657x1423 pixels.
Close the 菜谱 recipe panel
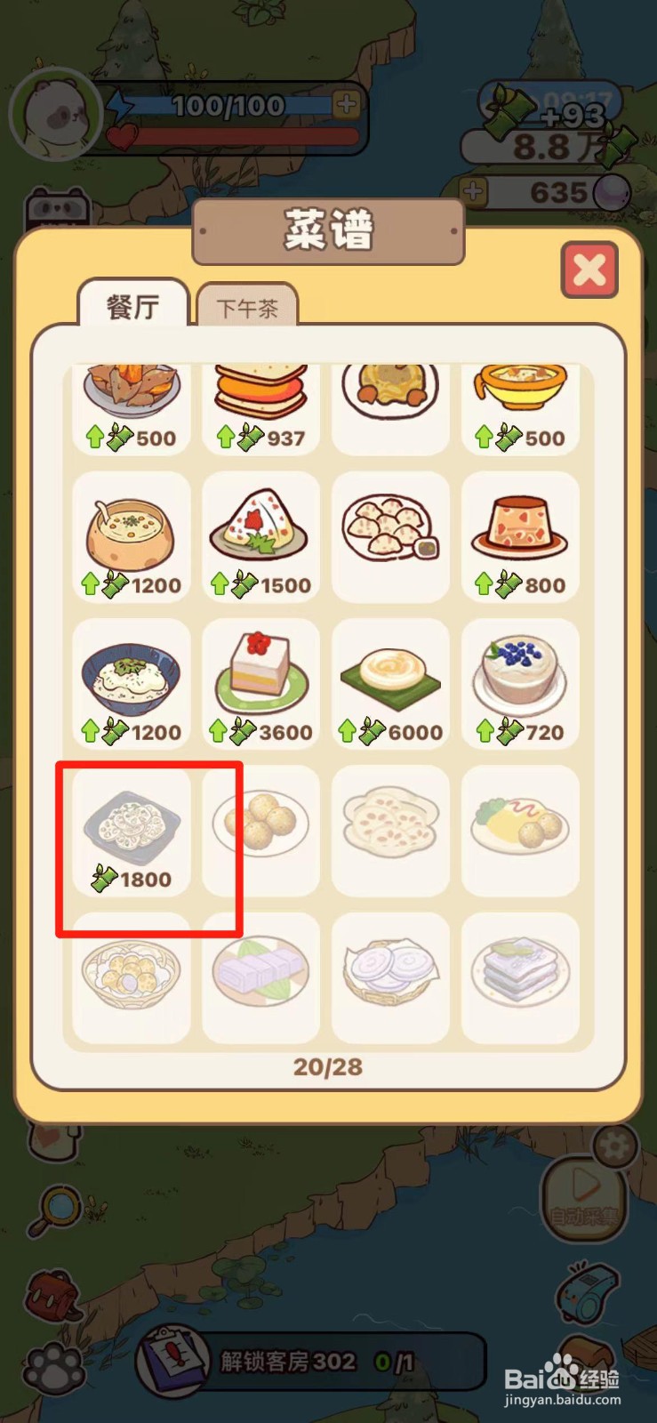(589, 269)
